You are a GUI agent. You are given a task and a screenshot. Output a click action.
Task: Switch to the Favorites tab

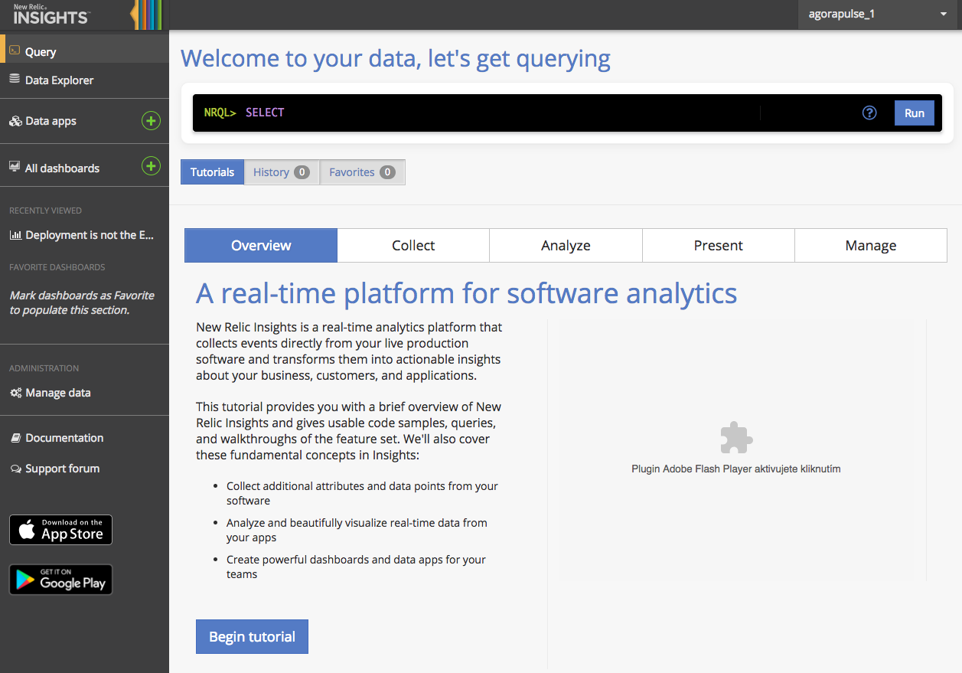click(x=362, y=172)
